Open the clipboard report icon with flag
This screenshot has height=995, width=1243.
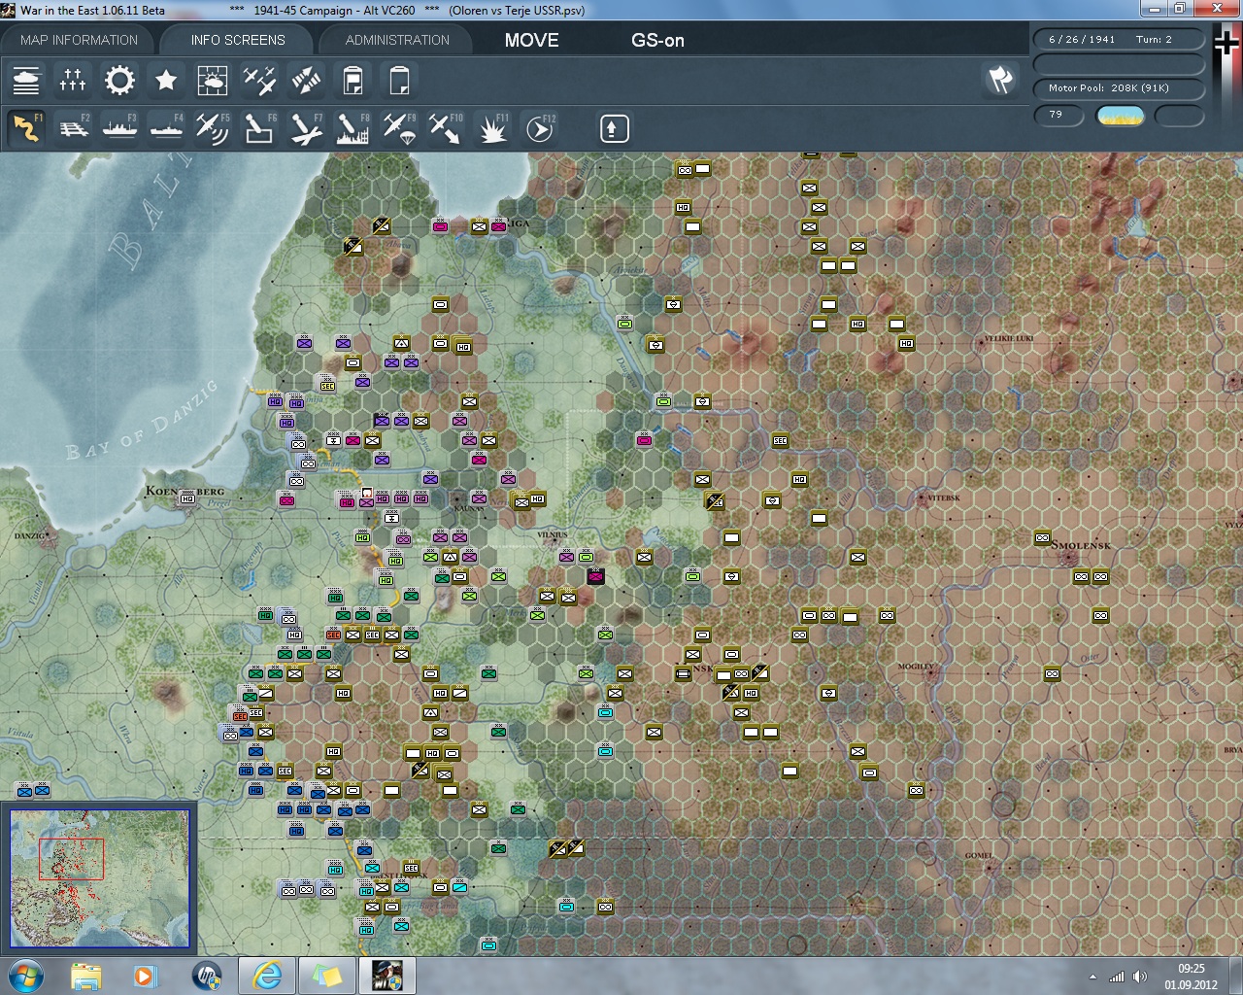coord(353,80)
